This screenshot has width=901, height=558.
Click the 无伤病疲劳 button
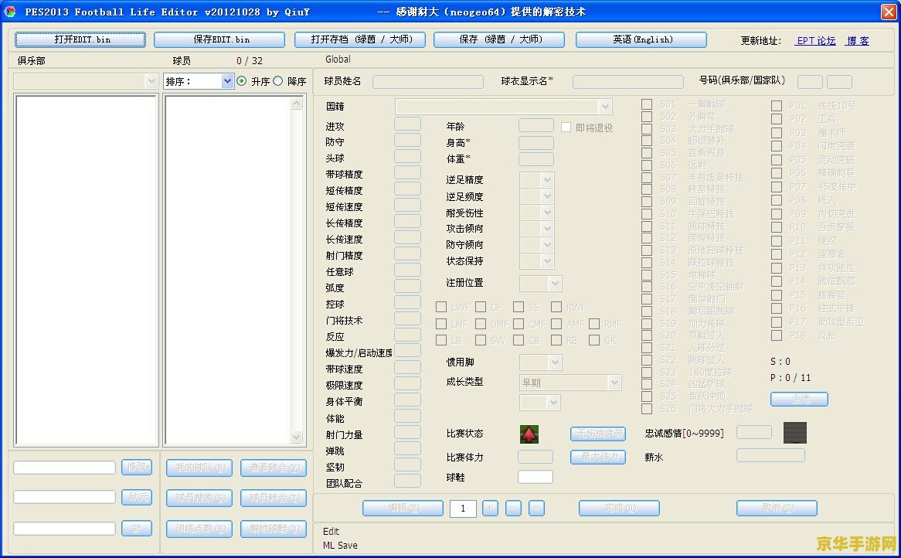coord(597,434)
